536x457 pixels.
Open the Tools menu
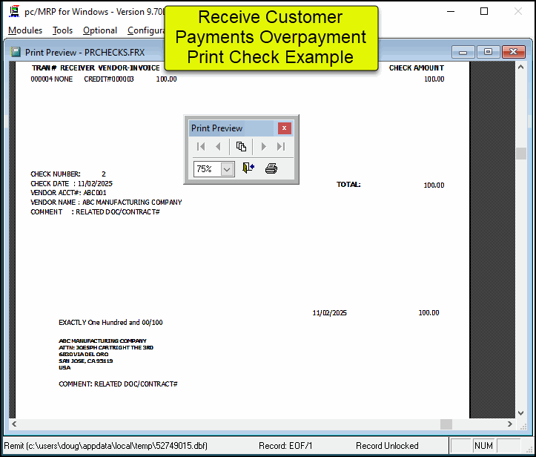click(63, 30)
